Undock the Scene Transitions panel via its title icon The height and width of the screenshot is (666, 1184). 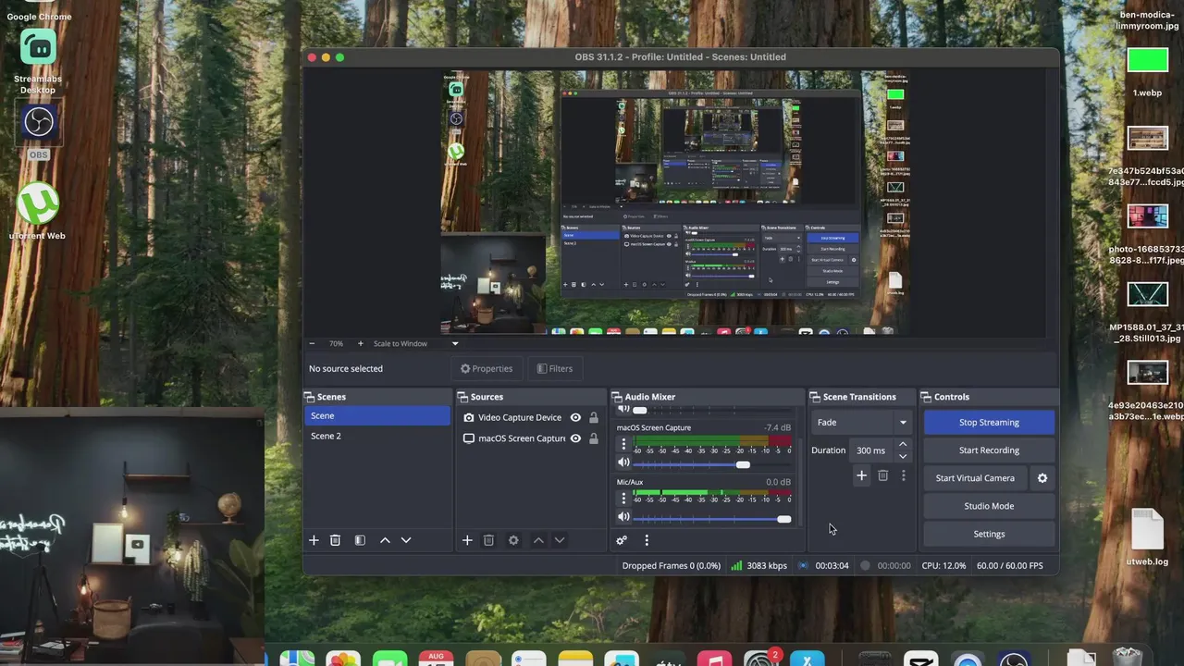[x=816, y=397]
